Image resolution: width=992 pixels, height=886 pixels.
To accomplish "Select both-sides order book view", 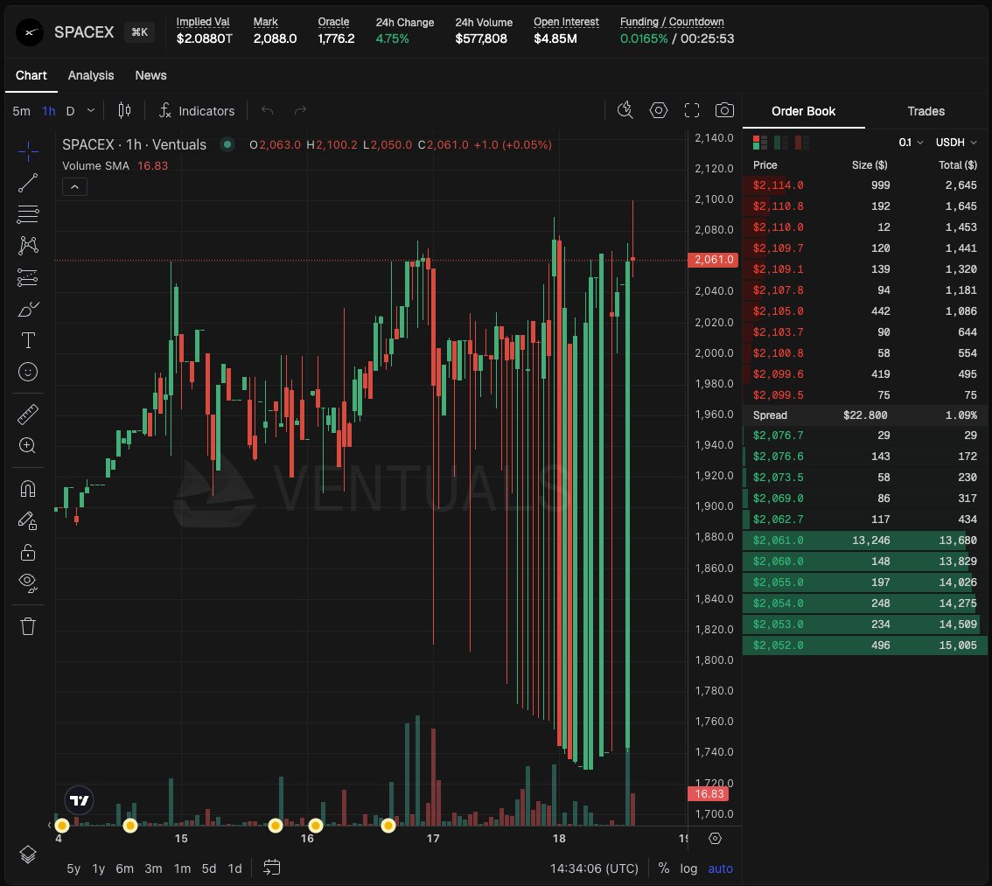I will click(x=760, y=143).
